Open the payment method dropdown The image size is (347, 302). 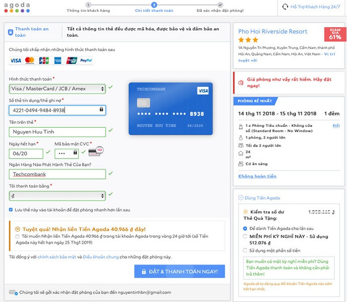[57, 89]
